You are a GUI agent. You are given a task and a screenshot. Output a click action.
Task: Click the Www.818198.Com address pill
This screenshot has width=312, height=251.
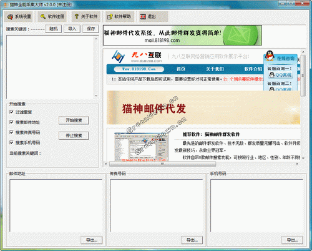coord(139,69)
